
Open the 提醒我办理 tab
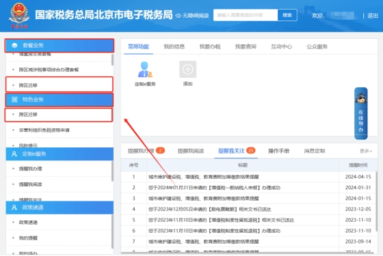point(141,151)
